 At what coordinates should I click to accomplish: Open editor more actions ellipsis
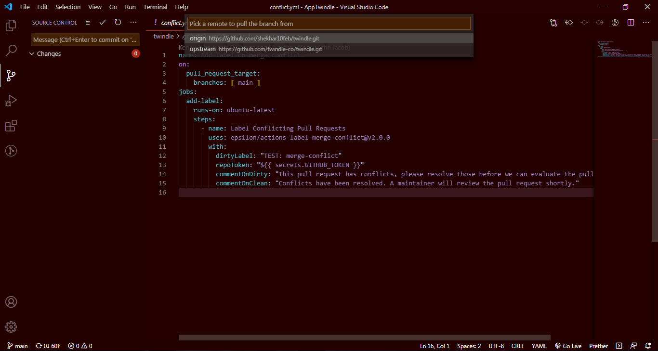[x=646, y=22]
